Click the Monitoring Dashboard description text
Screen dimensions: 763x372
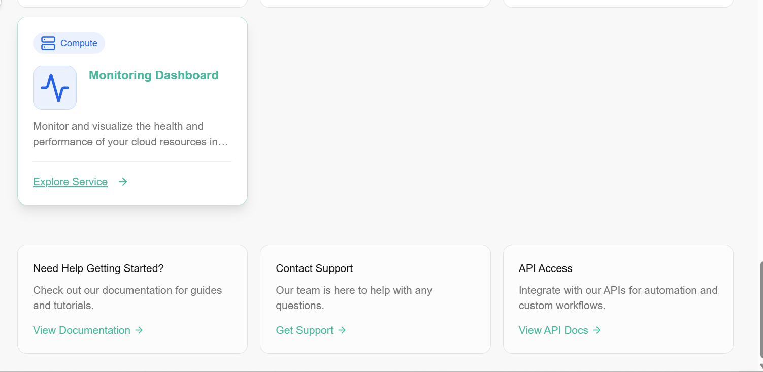pyautogui.click(x=131, y=134)
